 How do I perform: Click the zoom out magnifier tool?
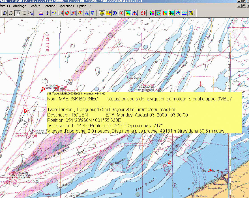[11, 13]
